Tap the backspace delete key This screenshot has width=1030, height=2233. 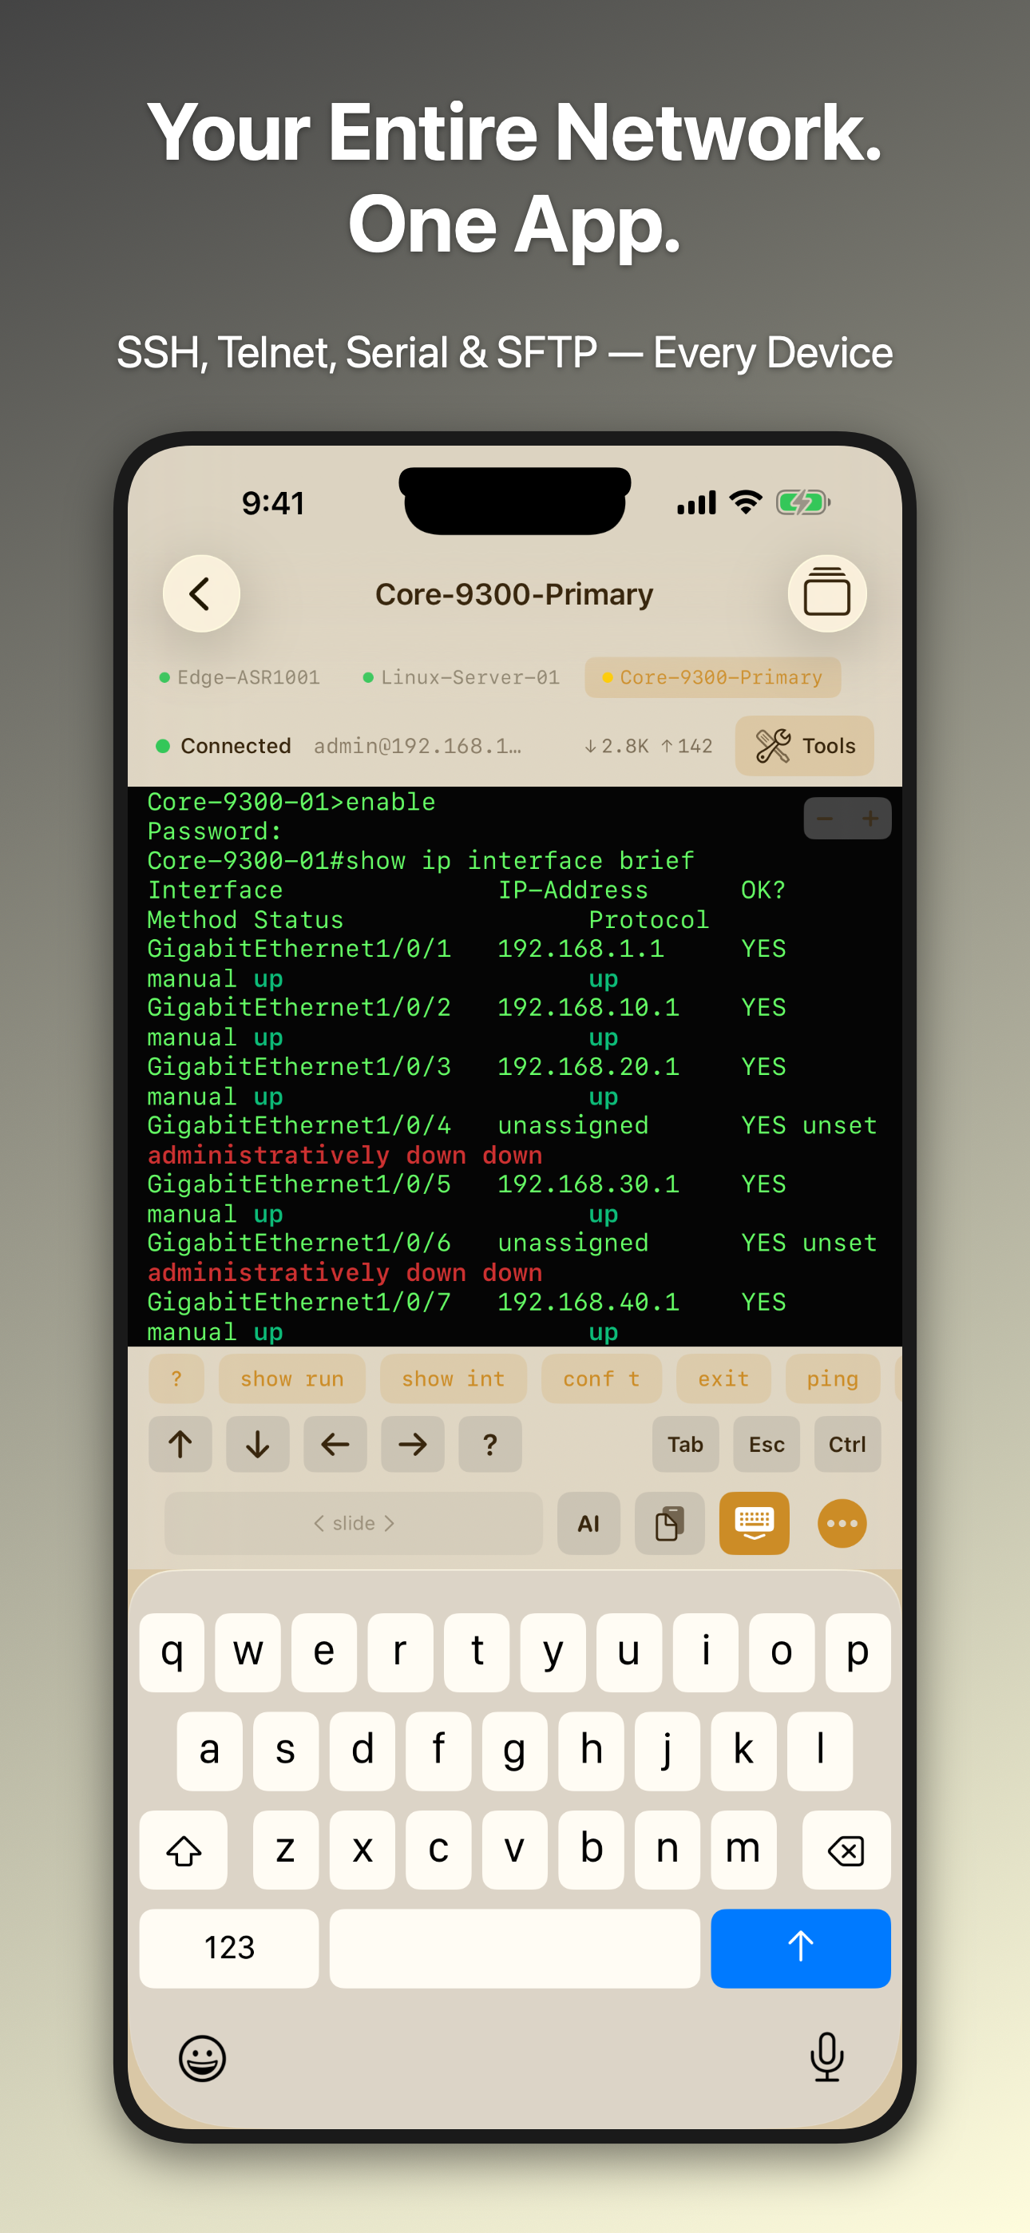pos(846,1850)
